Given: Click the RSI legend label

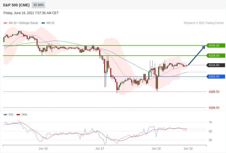Looking at the screenshot, I should pos(11,114).
